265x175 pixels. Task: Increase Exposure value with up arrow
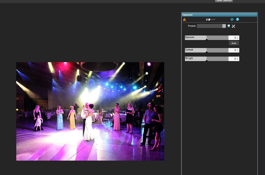pos(238,37)
